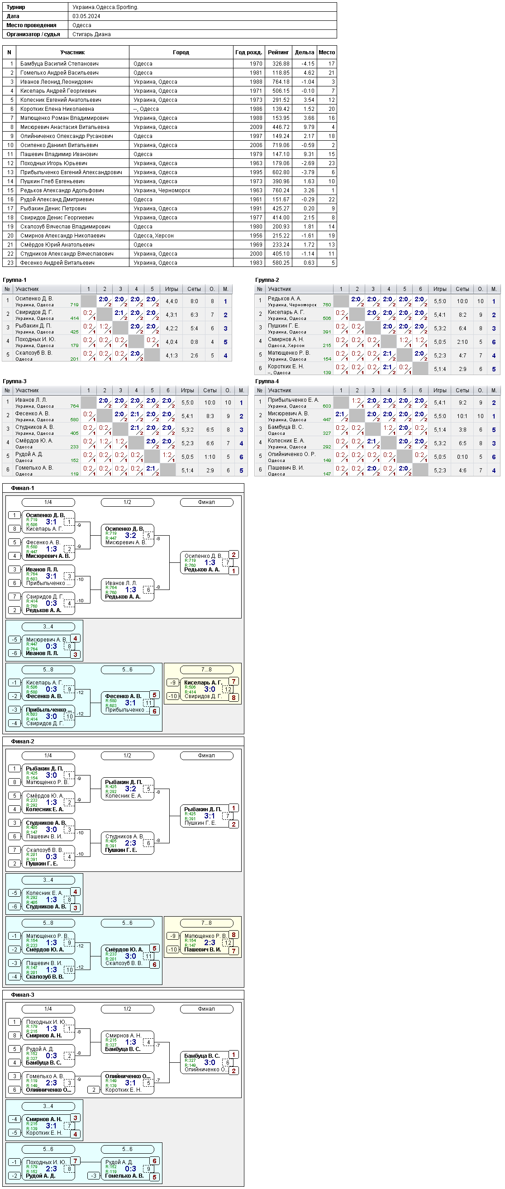Select participant 'Скалозуб Вячеслав Владимирович'
The height and width of the screenshot is (1189, 505).
(x=65, y=227)
